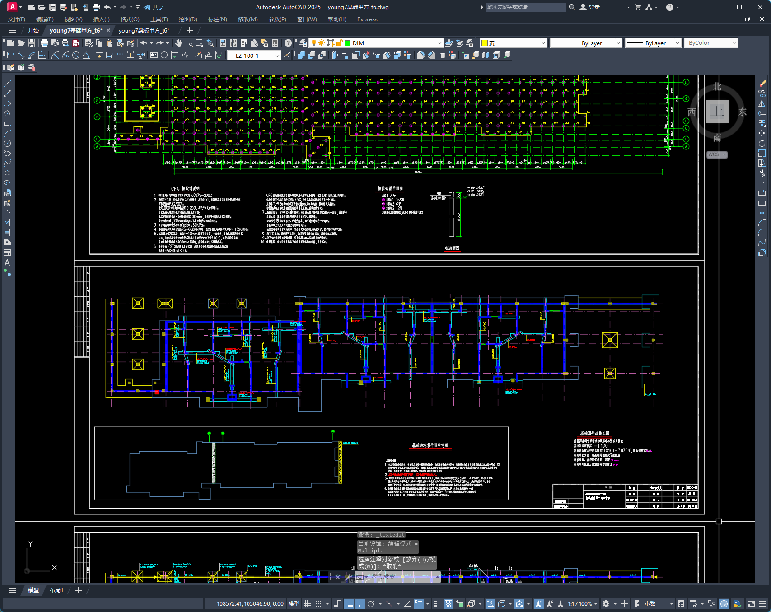Toggle Ortho mode in status bar
The width and height of the screenshot is (771, 612).
360,604
